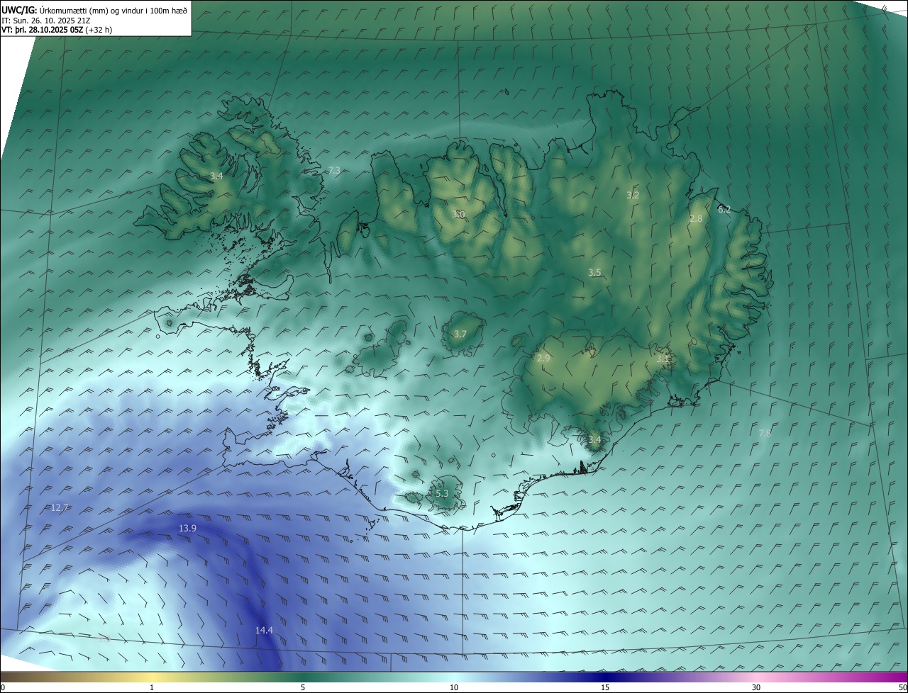The image size is (908, 693).
Task: Select the VT valid time line in header
Action: click(57, 30)
